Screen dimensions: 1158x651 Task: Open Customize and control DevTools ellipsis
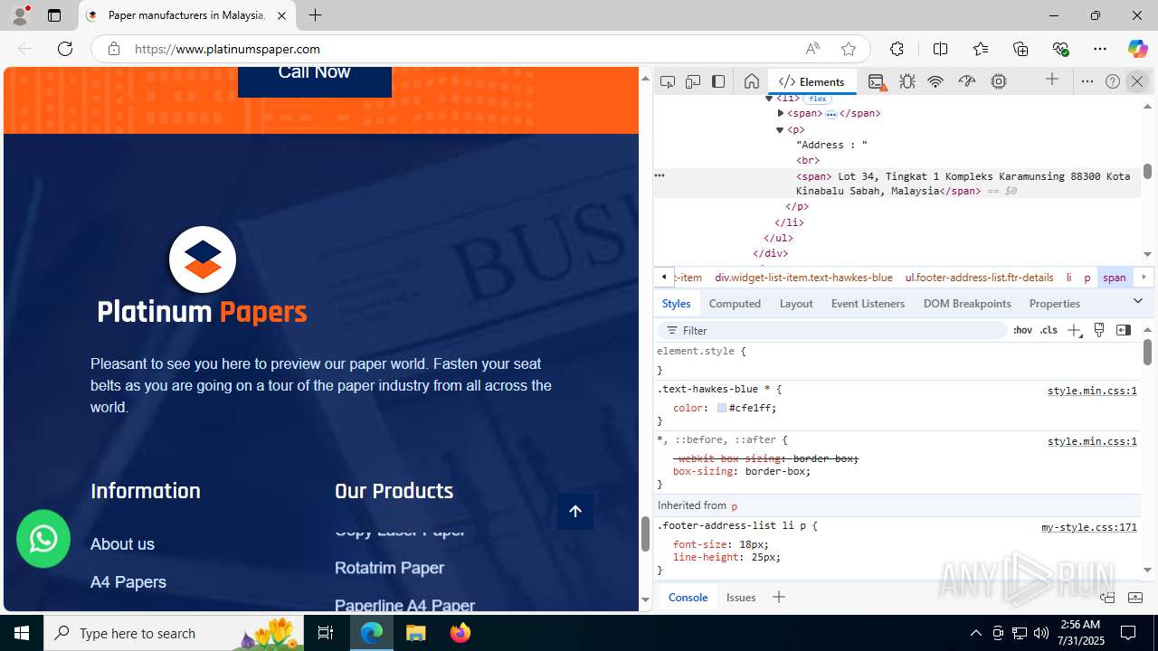pyautogui.click(x=1087, y=81)
